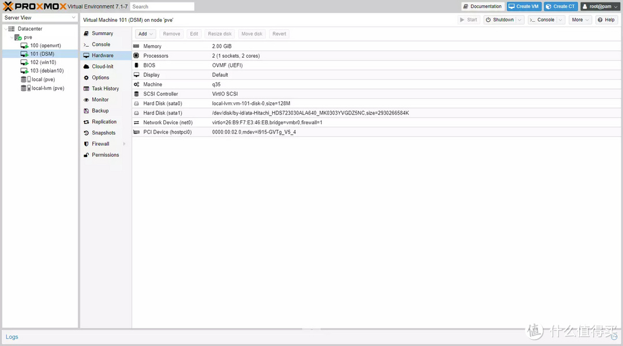
Task: Click the Options gear icon
Action: (86, 78)
